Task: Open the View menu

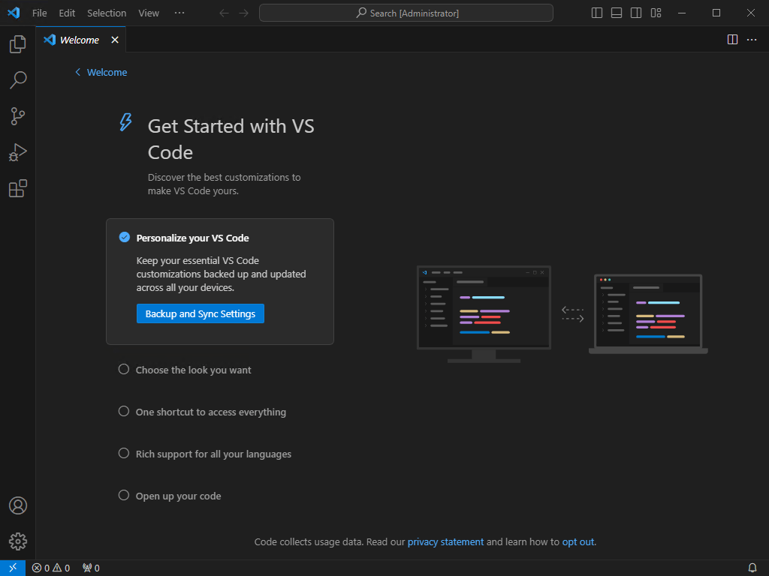Action: [x=149, y=13]
